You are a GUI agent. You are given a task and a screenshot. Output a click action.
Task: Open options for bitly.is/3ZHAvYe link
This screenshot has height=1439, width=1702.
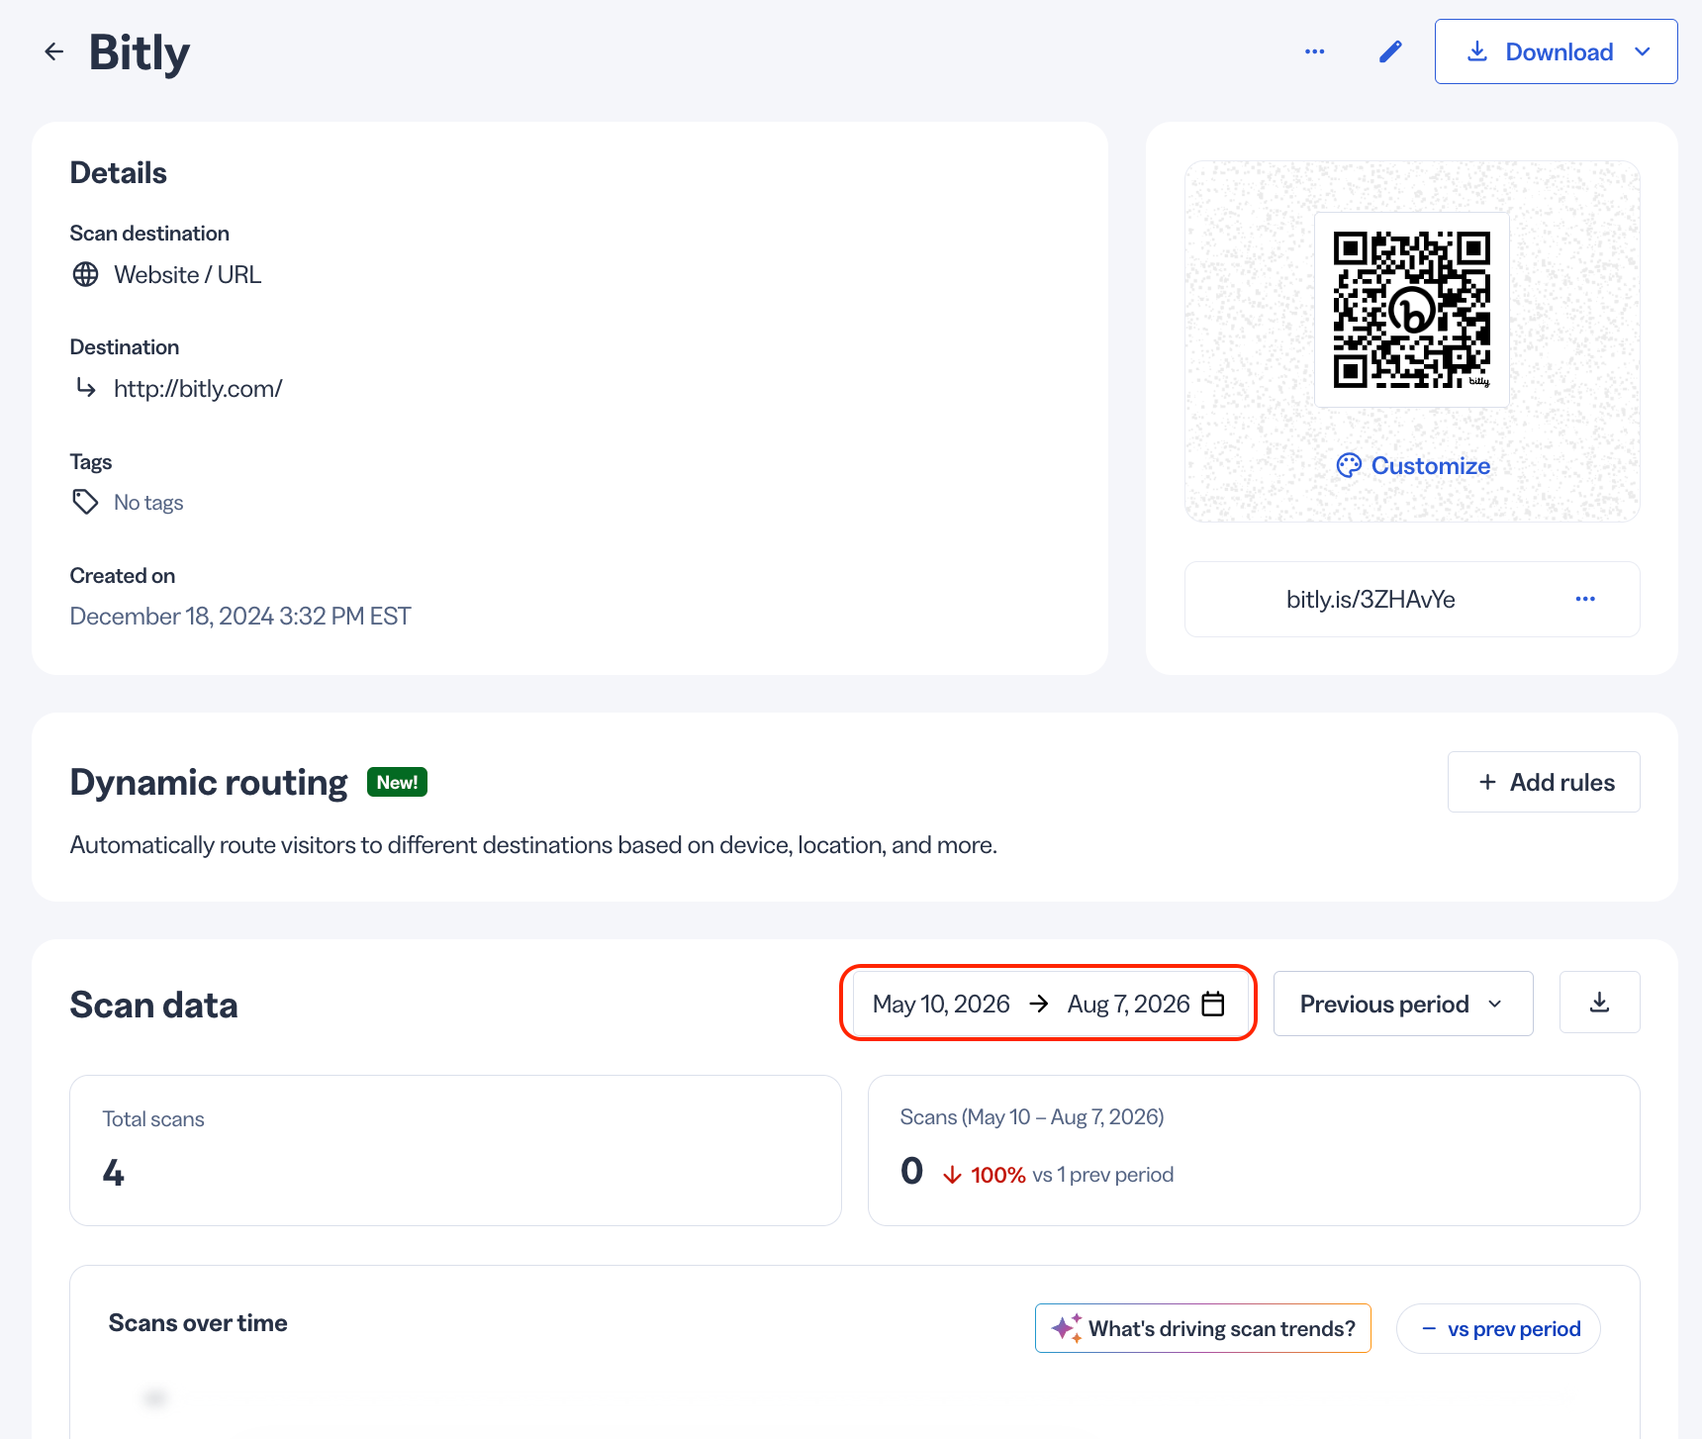point(1585,599)
